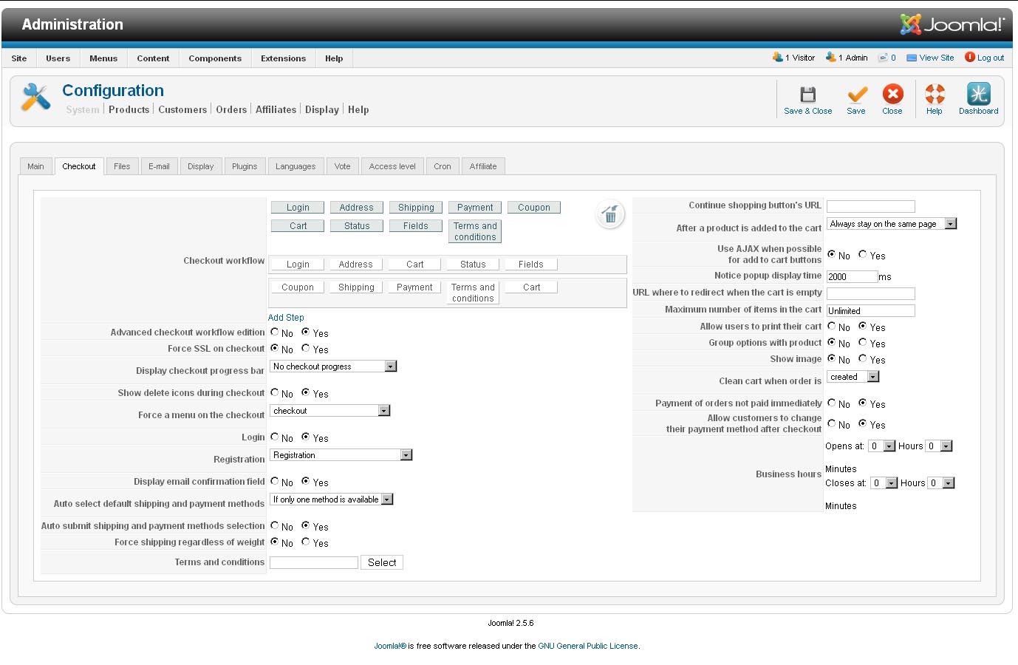
Task: Open the Components top menu
Action: [215, 58]
